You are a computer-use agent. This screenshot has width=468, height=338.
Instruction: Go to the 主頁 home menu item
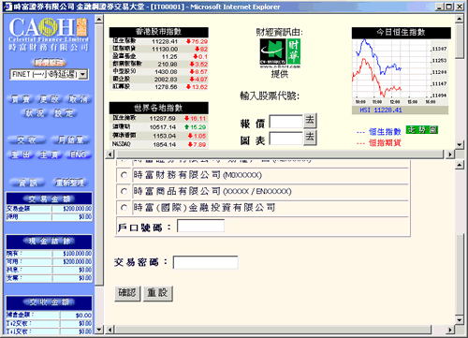point(49,154)
